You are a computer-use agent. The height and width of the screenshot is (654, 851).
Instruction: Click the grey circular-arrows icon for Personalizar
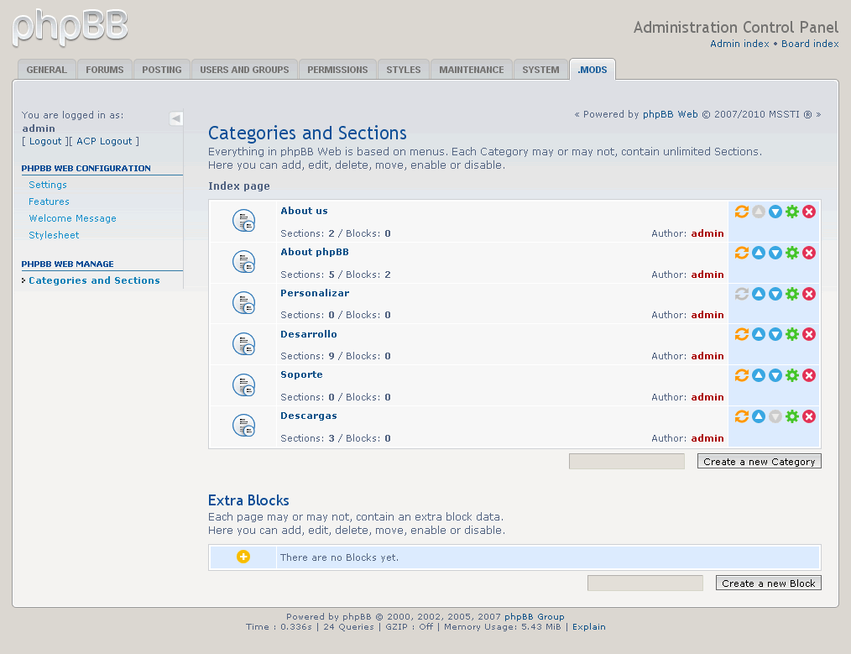(x=741, y=294)
